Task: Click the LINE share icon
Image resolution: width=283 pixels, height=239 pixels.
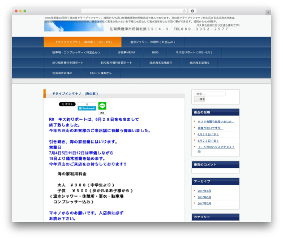Action: point(102,106)
